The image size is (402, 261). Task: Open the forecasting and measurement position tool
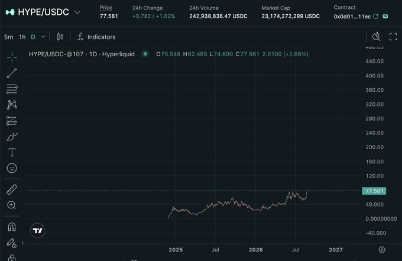pyautogui.click(x=12, y=121)
